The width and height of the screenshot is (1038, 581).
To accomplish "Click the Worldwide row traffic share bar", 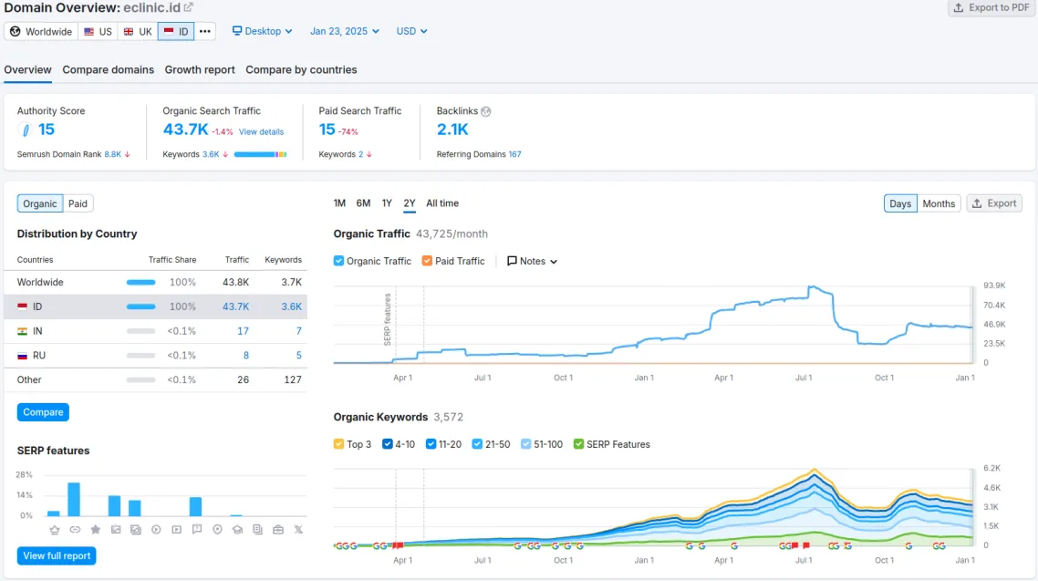I will tap(141, 282).
